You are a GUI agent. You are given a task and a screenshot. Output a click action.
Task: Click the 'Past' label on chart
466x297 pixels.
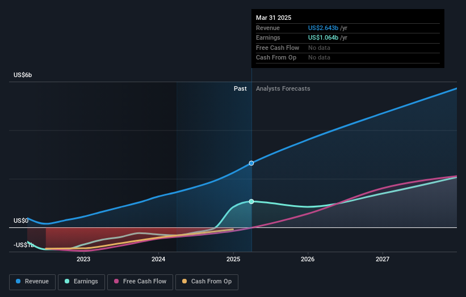[x=240, y=89]
